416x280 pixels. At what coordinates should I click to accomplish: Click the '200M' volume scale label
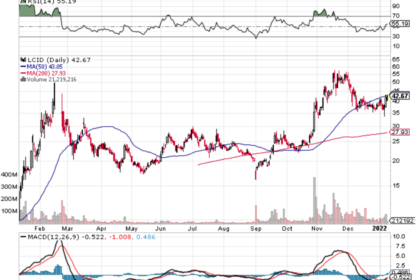(9, 199)
